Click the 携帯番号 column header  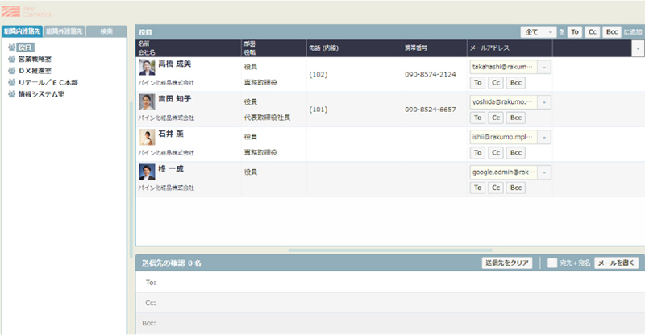(415, 48)
